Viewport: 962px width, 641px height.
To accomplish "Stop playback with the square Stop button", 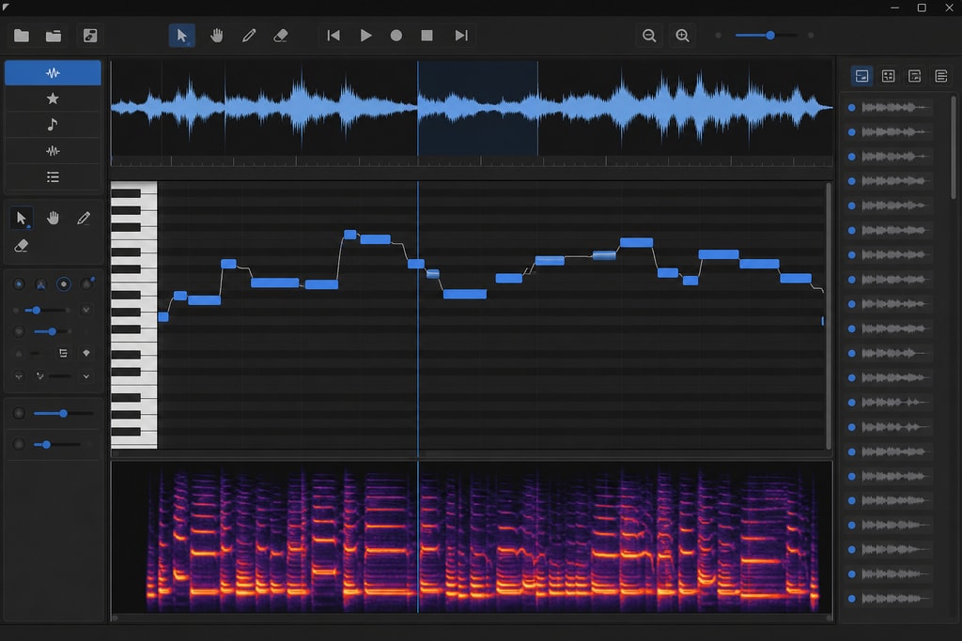I will (x=427, y=36).
